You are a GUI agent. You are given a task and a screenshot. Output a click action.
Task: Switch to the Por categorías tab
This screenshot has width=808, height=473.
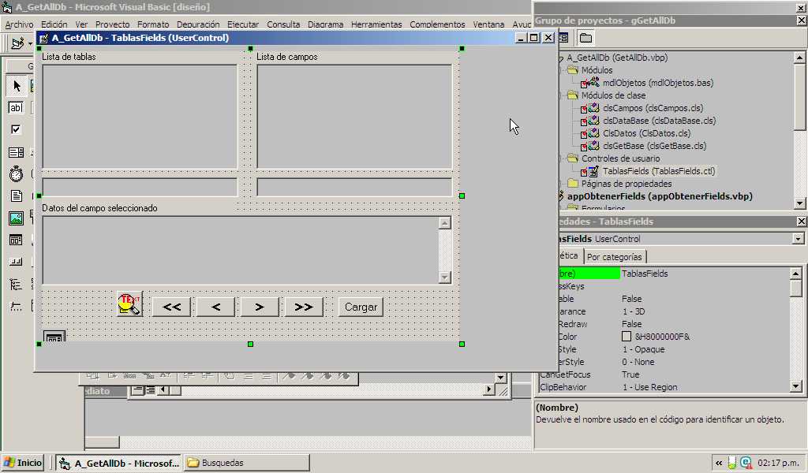614,256
